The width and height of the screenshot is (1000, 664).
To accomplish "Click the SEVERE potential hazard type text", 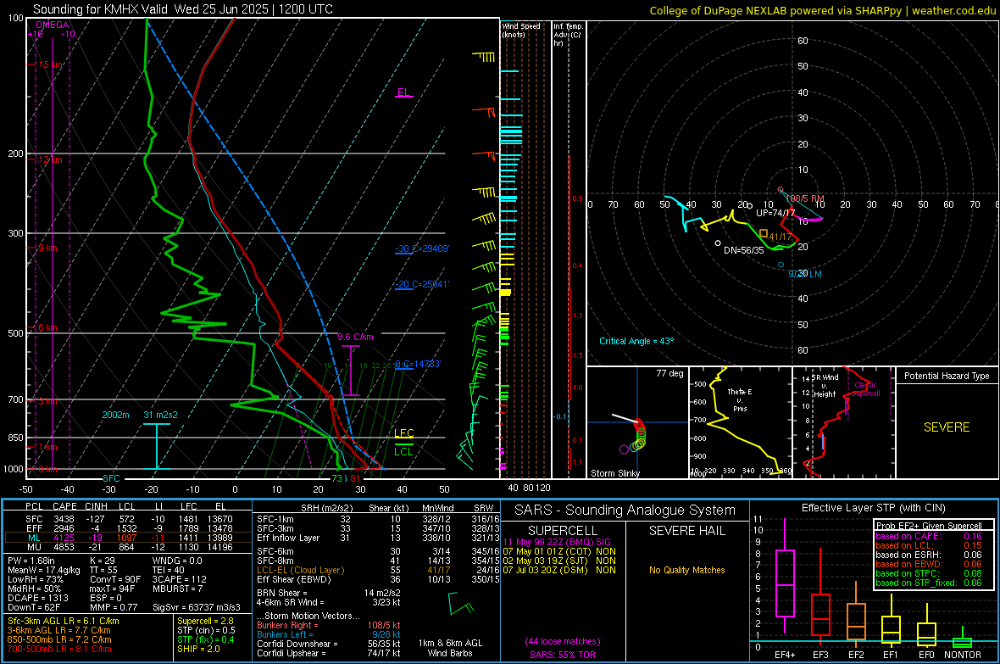I will (x=947, y=427).
